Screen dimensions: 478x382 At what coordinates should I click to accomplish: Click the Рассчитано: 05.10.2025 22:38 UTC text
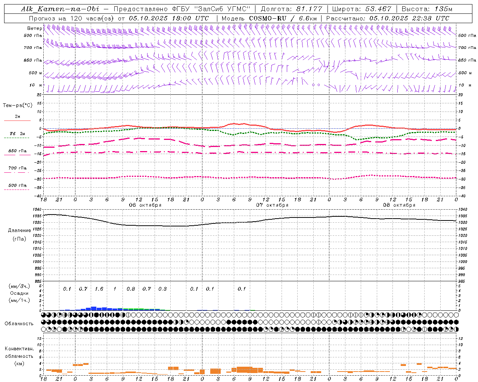388,18
